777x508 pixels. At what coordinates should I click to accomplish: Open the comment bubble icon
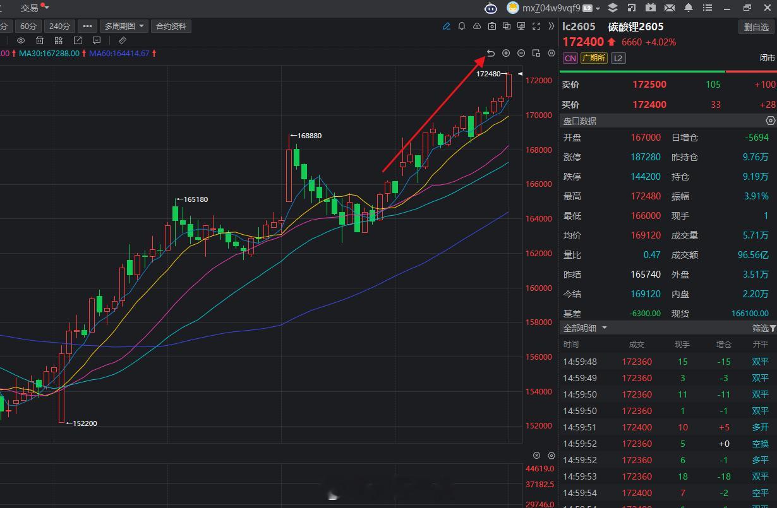coord(97,40)
